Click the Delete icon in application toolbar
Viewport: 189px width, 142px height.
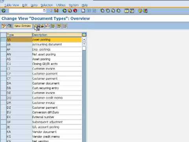pyautogui.click(x=42, y=26)
